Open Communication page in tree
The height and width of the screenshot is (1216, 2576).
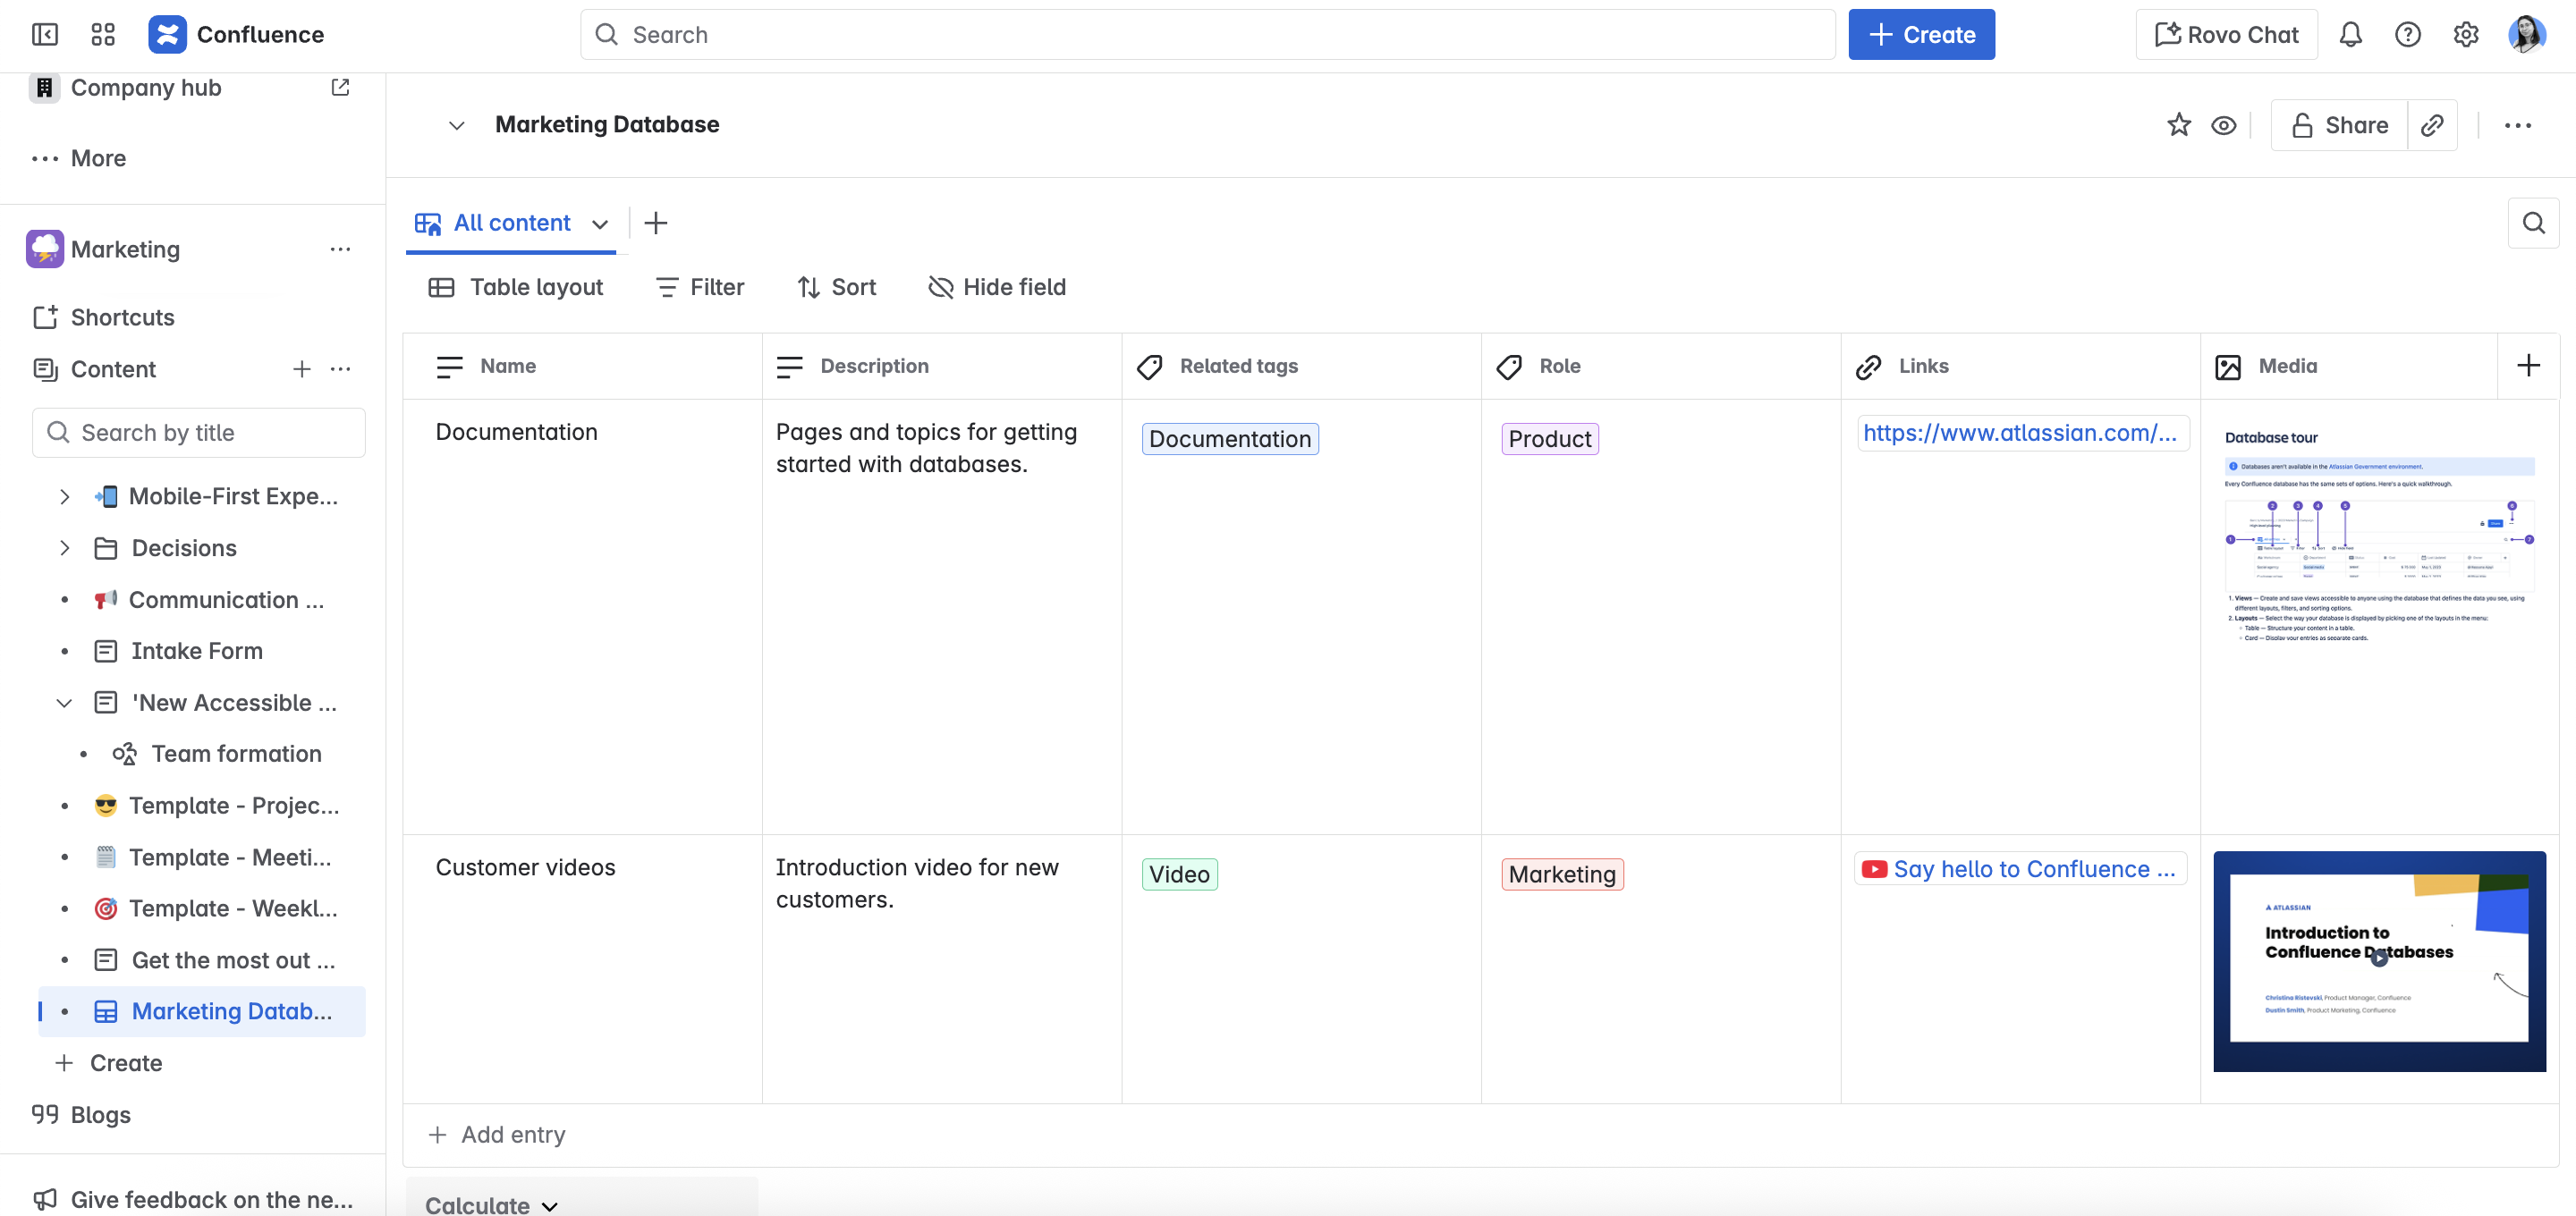coord(226,600)
